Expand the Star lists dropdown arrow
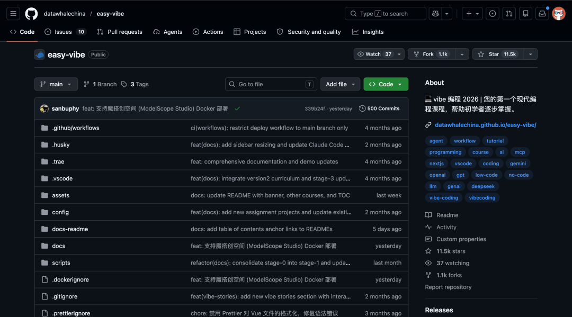 click(x=530, y=55)
